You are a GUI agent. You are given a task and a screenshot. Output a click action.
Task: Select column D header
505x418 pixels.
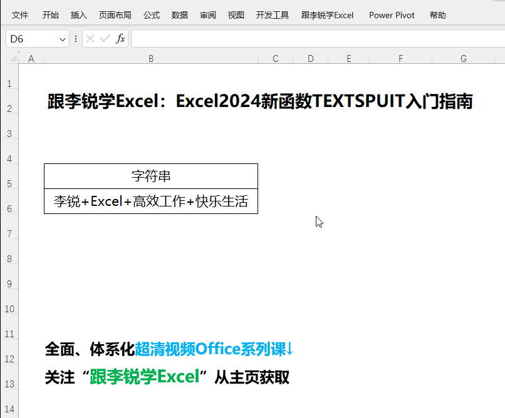311,59
